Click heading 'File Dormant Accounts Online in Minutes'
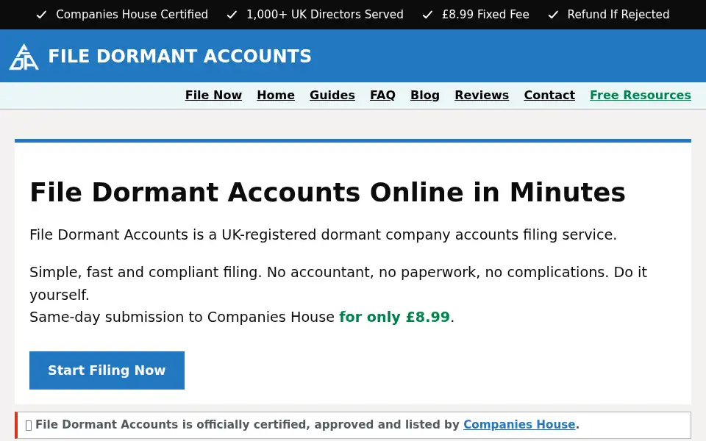Screen dimensions: 706x441 tap(327, 192)
